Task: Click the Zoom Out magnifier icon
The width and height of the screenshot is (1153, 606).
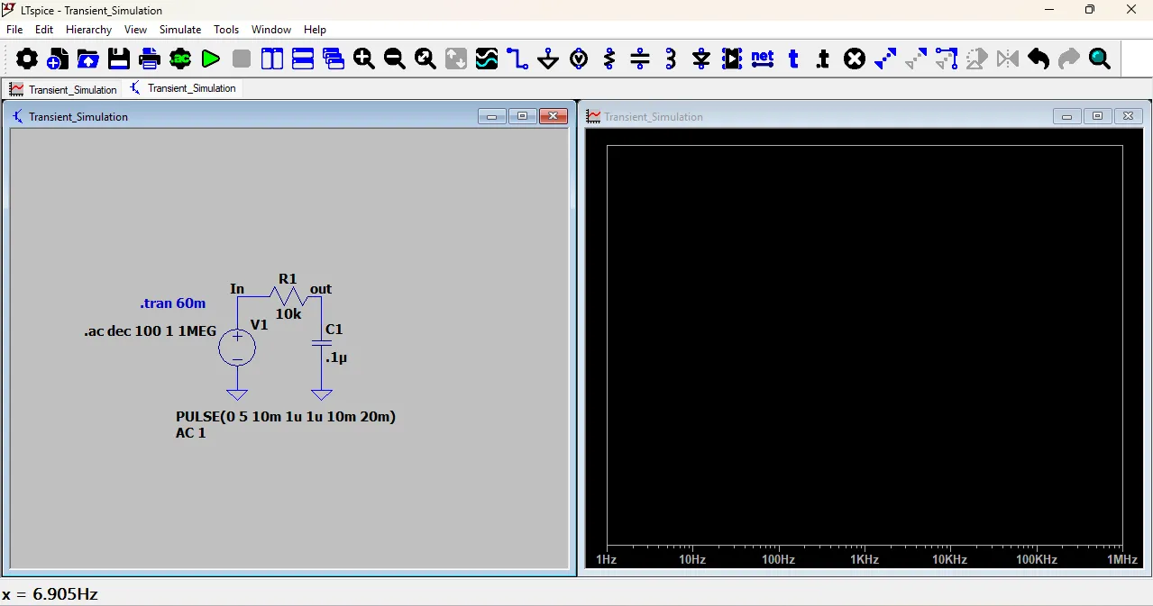Action: [x=395, y=59]
